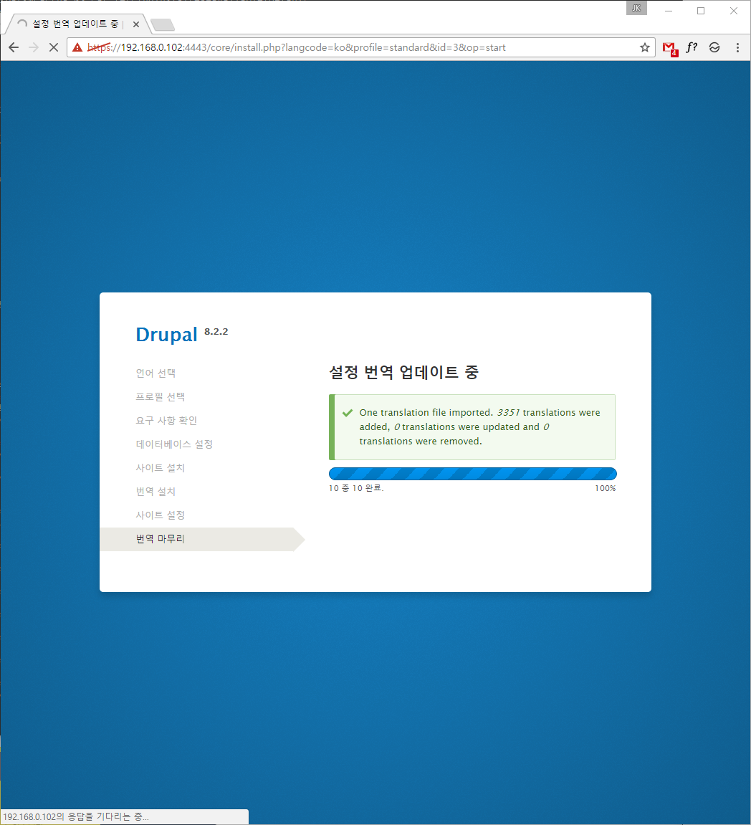
Task: Click the red security warning triangle
Action: [x=77, y=47]
